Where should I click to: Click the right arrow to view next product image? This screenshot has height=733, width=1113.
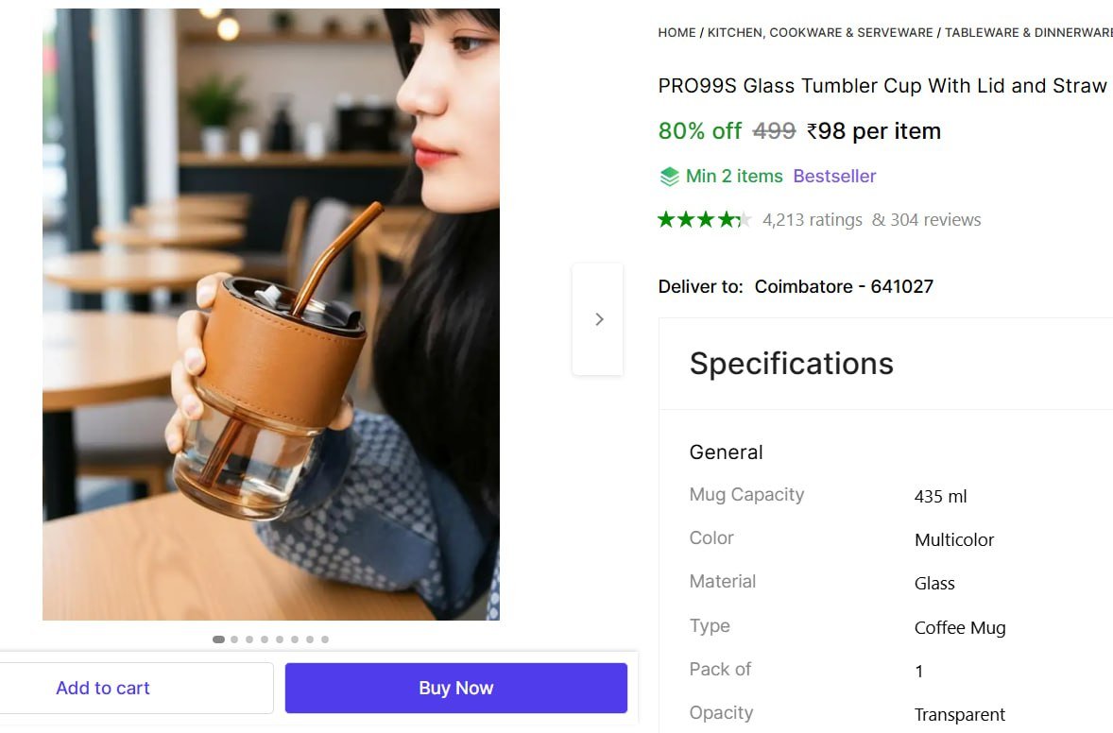point(598,318)
